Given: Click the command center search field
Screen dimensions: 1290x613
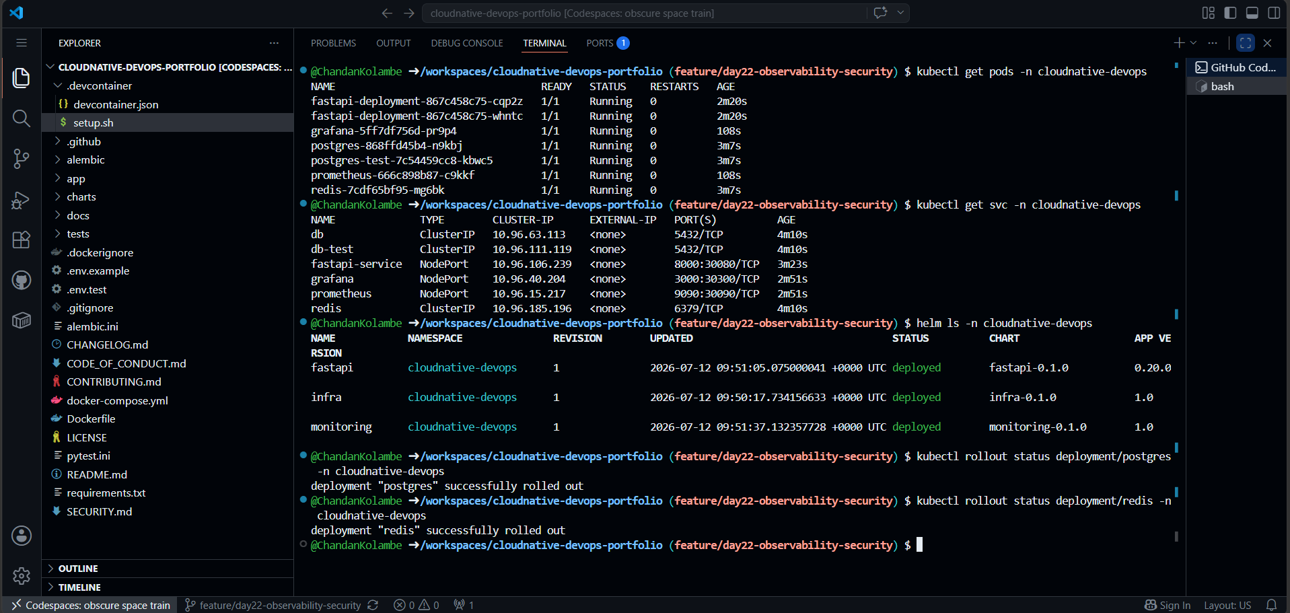Looking at the screenshot, I should point(645,13).
